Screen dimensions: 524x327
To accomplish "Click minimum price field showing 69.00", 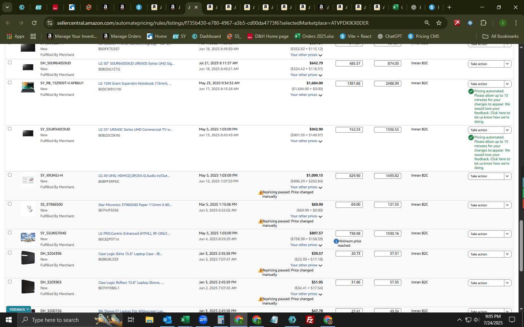I will point(349,205).
